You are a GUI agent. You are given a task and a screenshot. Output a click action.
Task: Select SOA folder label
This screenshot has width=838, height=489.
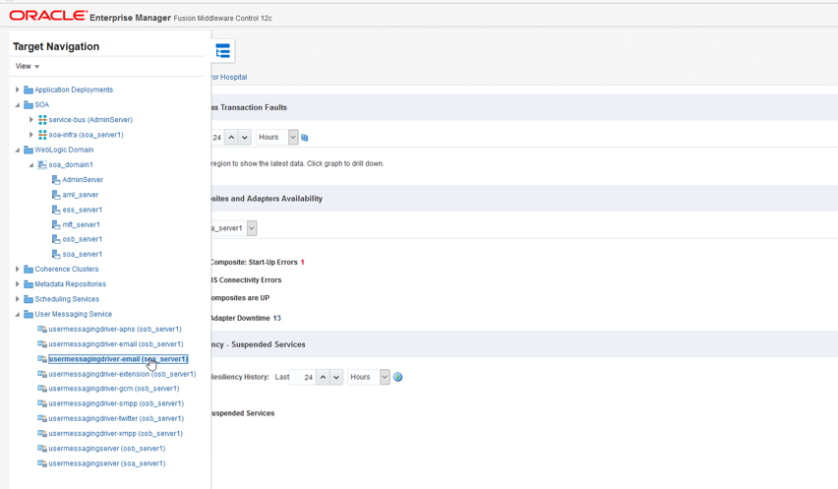point(41,104)
